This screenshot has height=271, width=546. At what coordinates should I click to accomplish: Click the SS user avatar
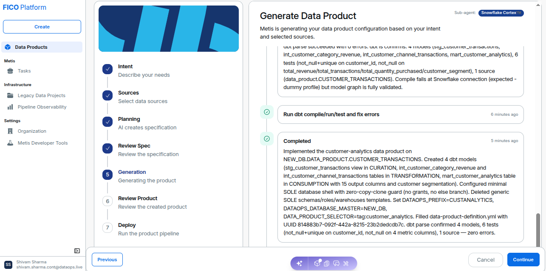8,265
